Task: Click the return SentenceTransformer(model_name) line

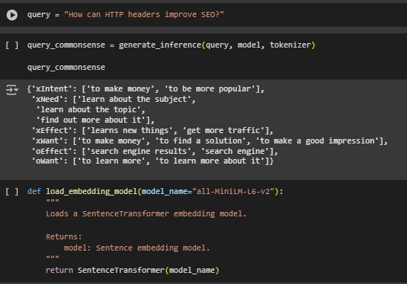Action: 133,270
